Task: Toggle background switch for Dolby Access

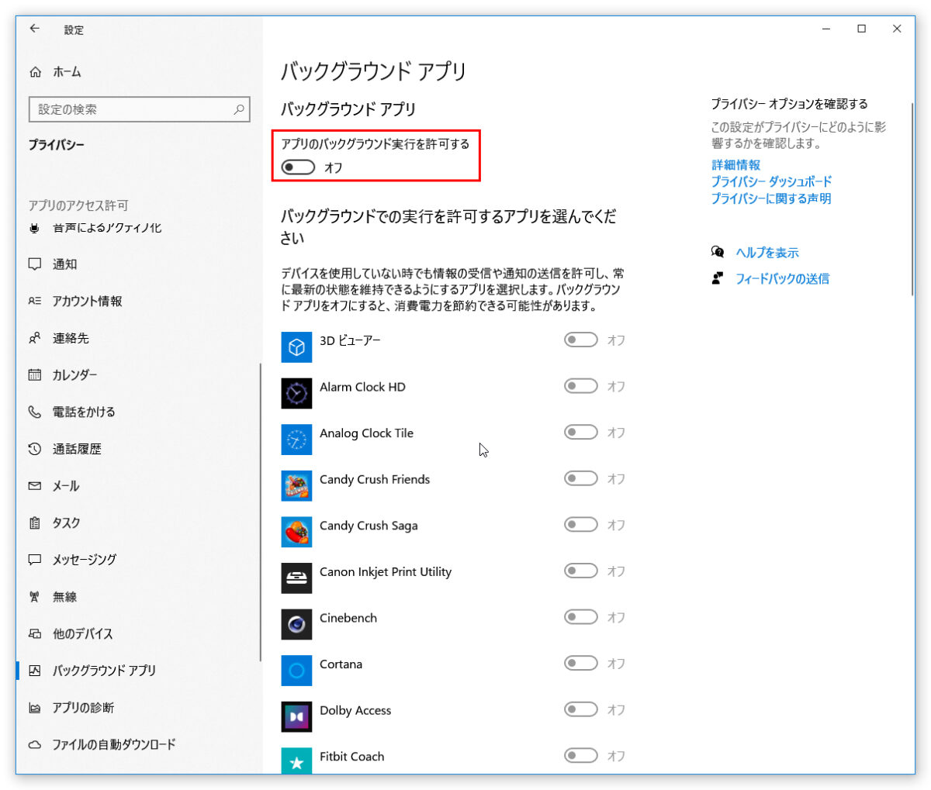Action: pyautogui.click(x=581, y=709)
